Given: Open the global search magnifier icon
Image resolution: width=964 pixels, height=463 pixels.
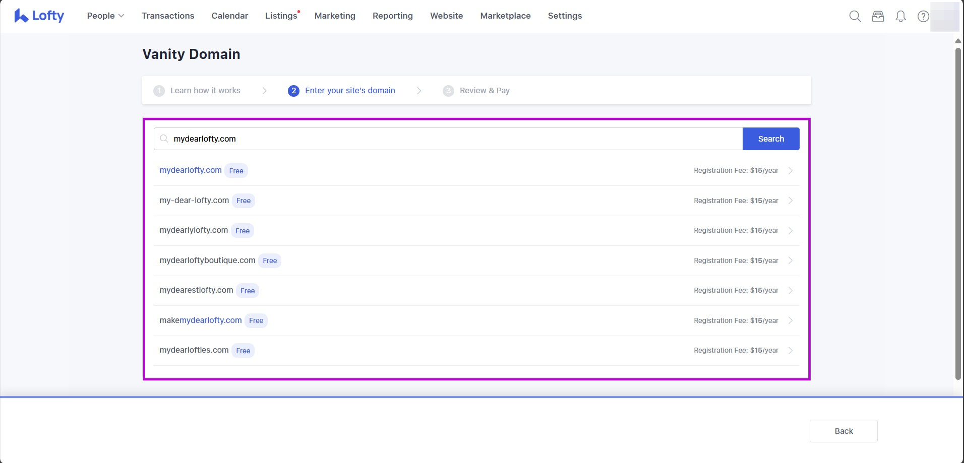Looking at the screenshot, I should 855,16.
